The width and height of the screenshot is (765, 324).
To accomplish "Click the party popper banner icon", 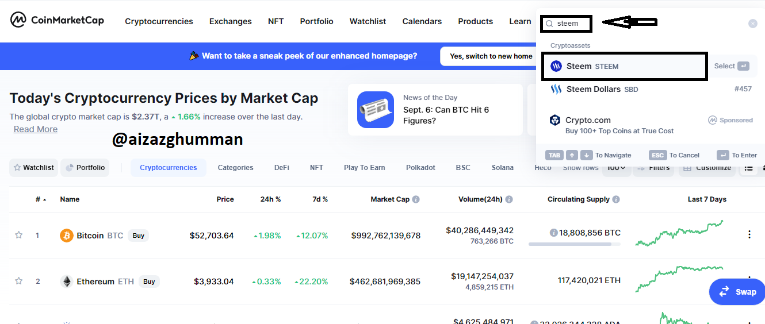I will pyautogui.click(x=194, y=56).
